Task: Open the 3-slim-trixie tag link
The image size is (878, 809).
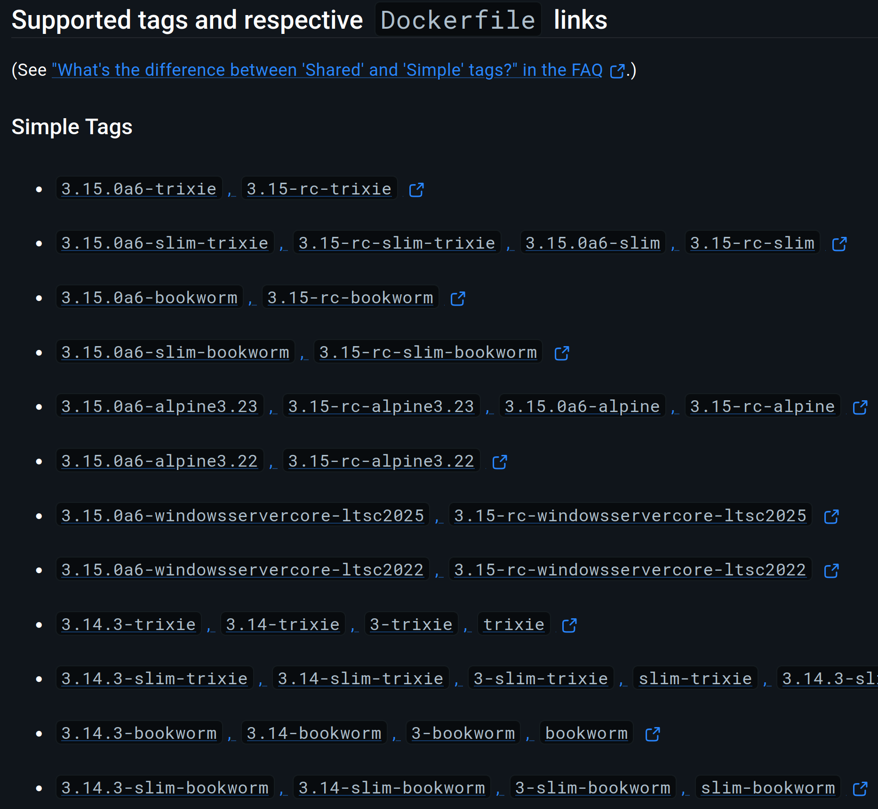Action: pos(541,679)
